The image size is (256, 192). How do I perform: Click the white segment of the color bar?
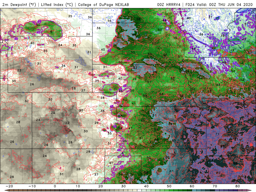click(139, 190)
